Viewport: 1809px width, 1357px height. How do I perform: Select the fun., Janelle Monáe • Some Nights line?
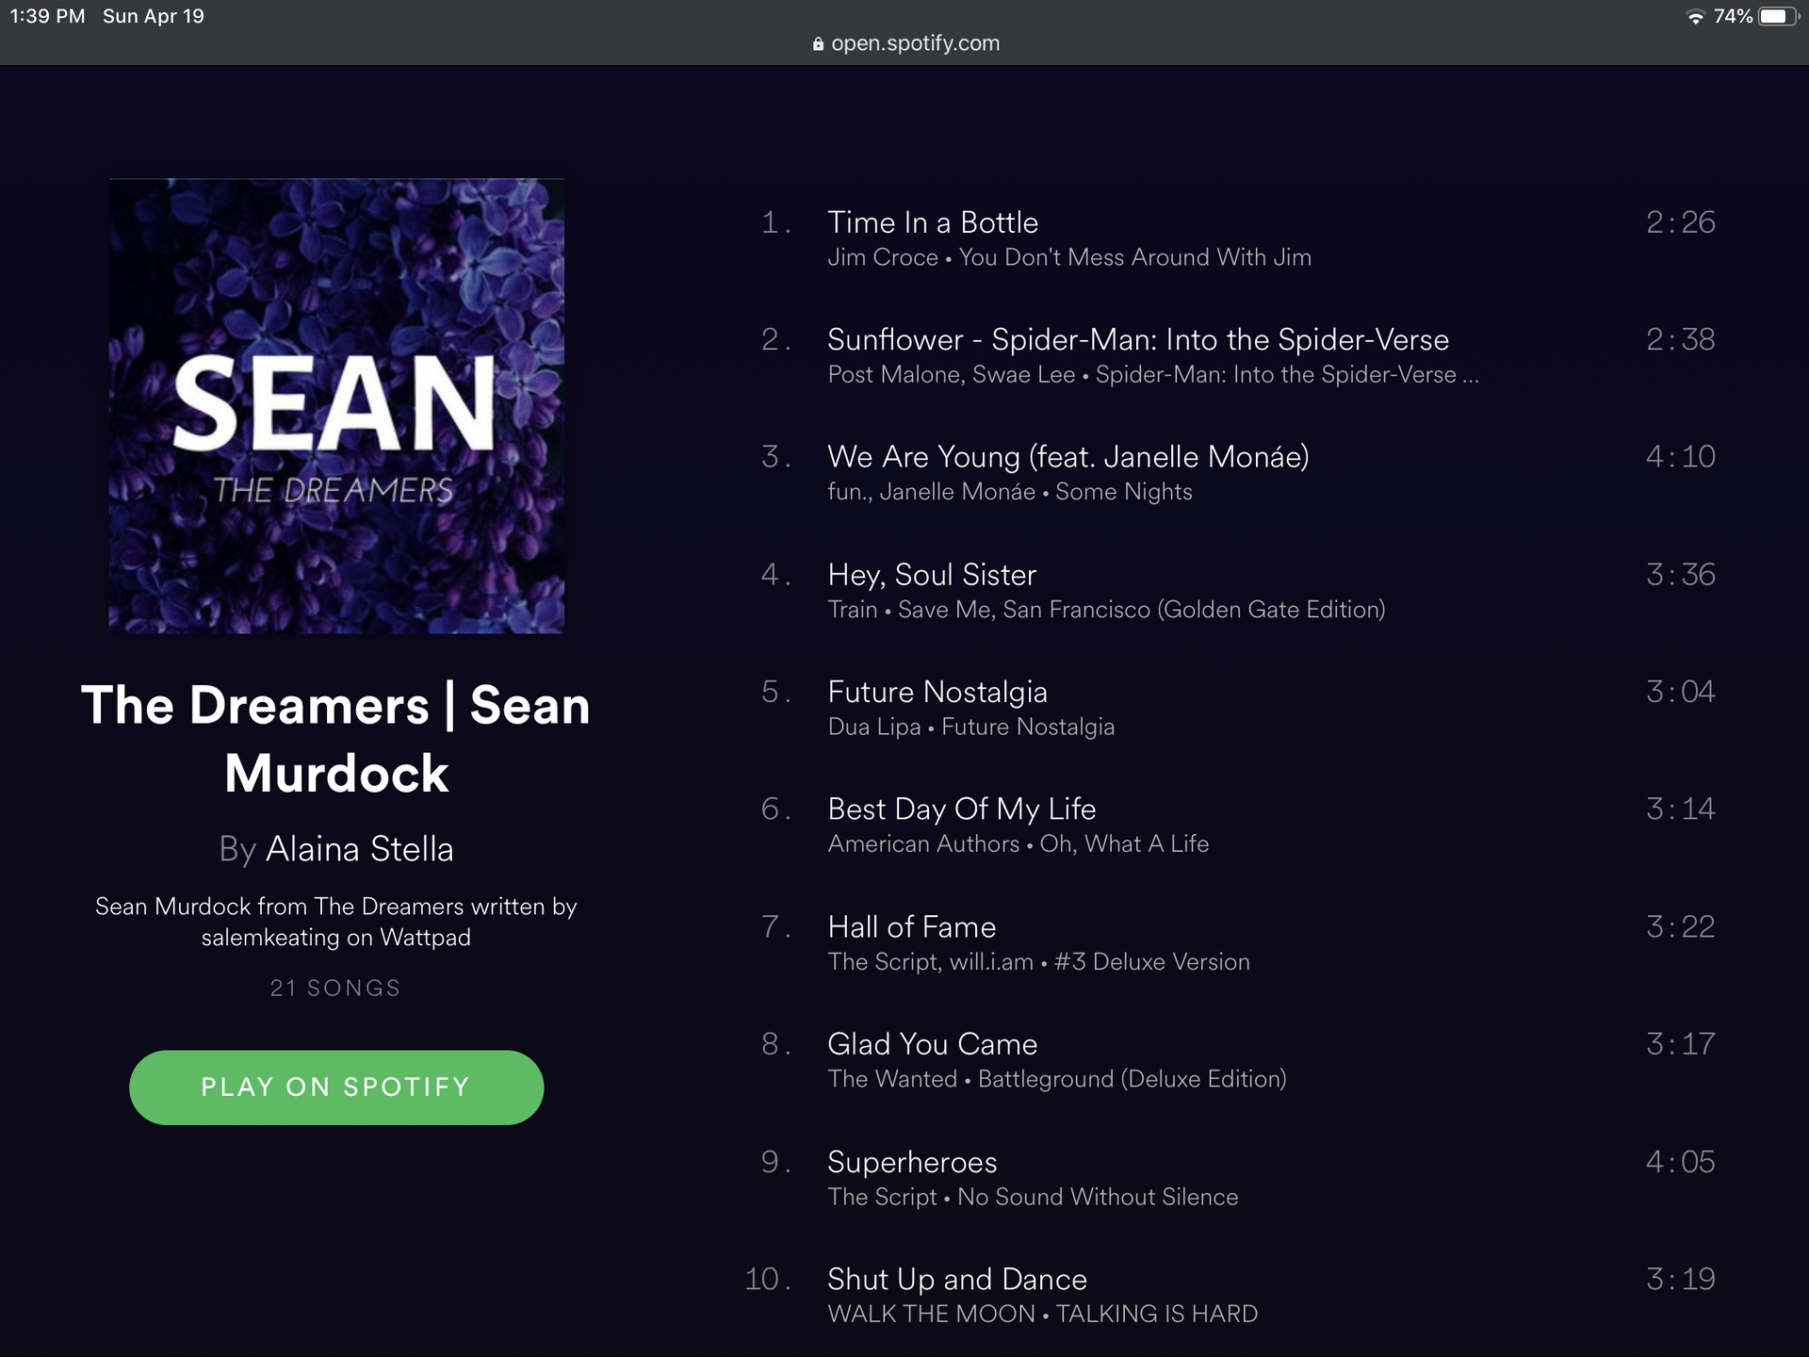1010,492
